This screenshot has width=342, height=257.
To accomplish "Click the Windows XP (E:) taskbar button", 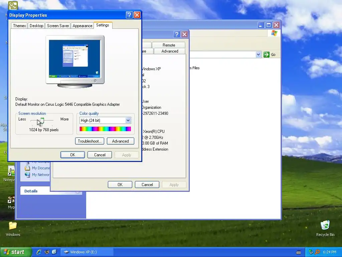I will pos(87,252).
